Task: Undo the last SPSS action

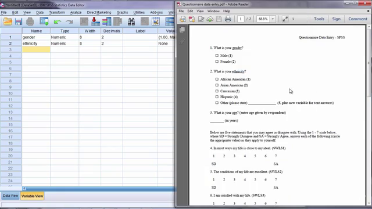Action: [57, 22]
